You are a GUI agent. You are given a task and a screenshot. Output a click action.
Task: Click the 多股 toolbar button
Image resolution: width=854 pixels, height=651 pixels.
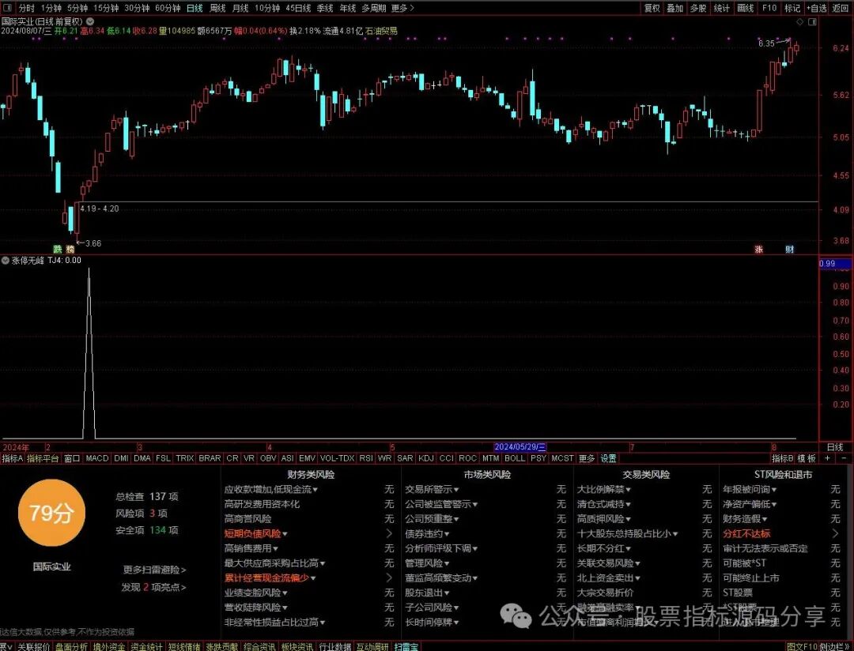click(x=698, y=8)
